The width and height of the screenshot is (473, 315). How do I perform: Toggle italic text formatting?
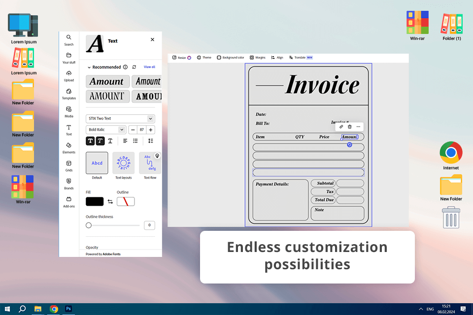click(x=100, y=141)
